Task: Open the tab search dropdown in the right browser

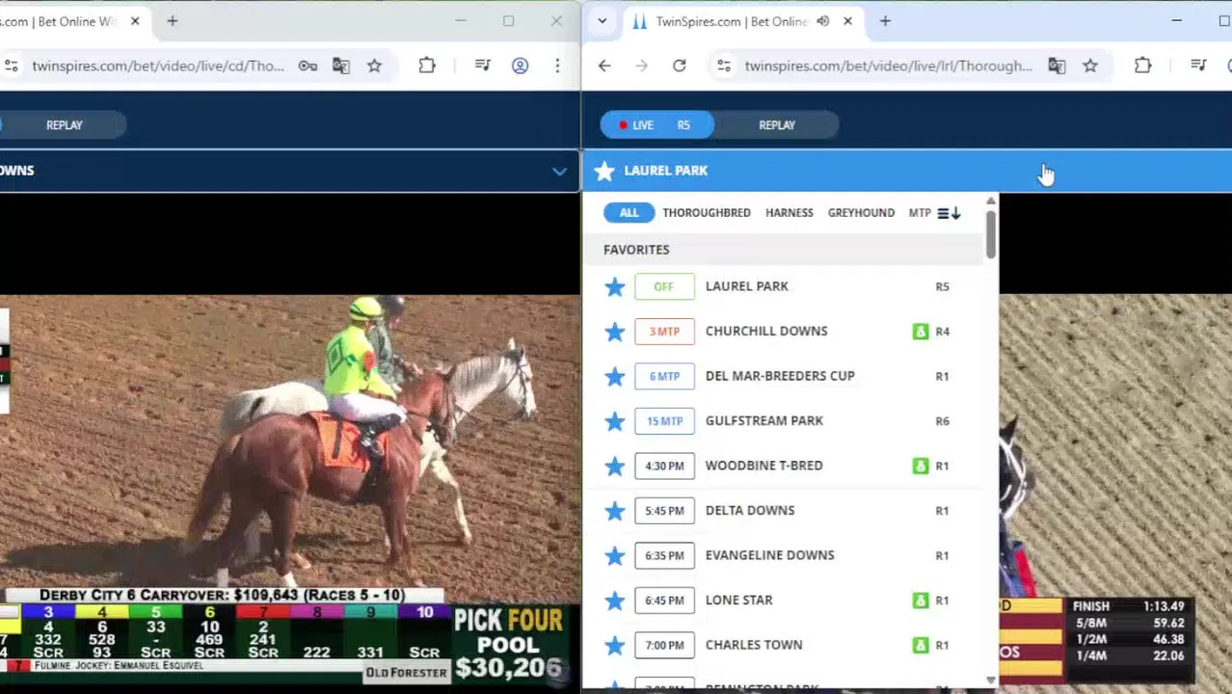Action: pos(603,21)
